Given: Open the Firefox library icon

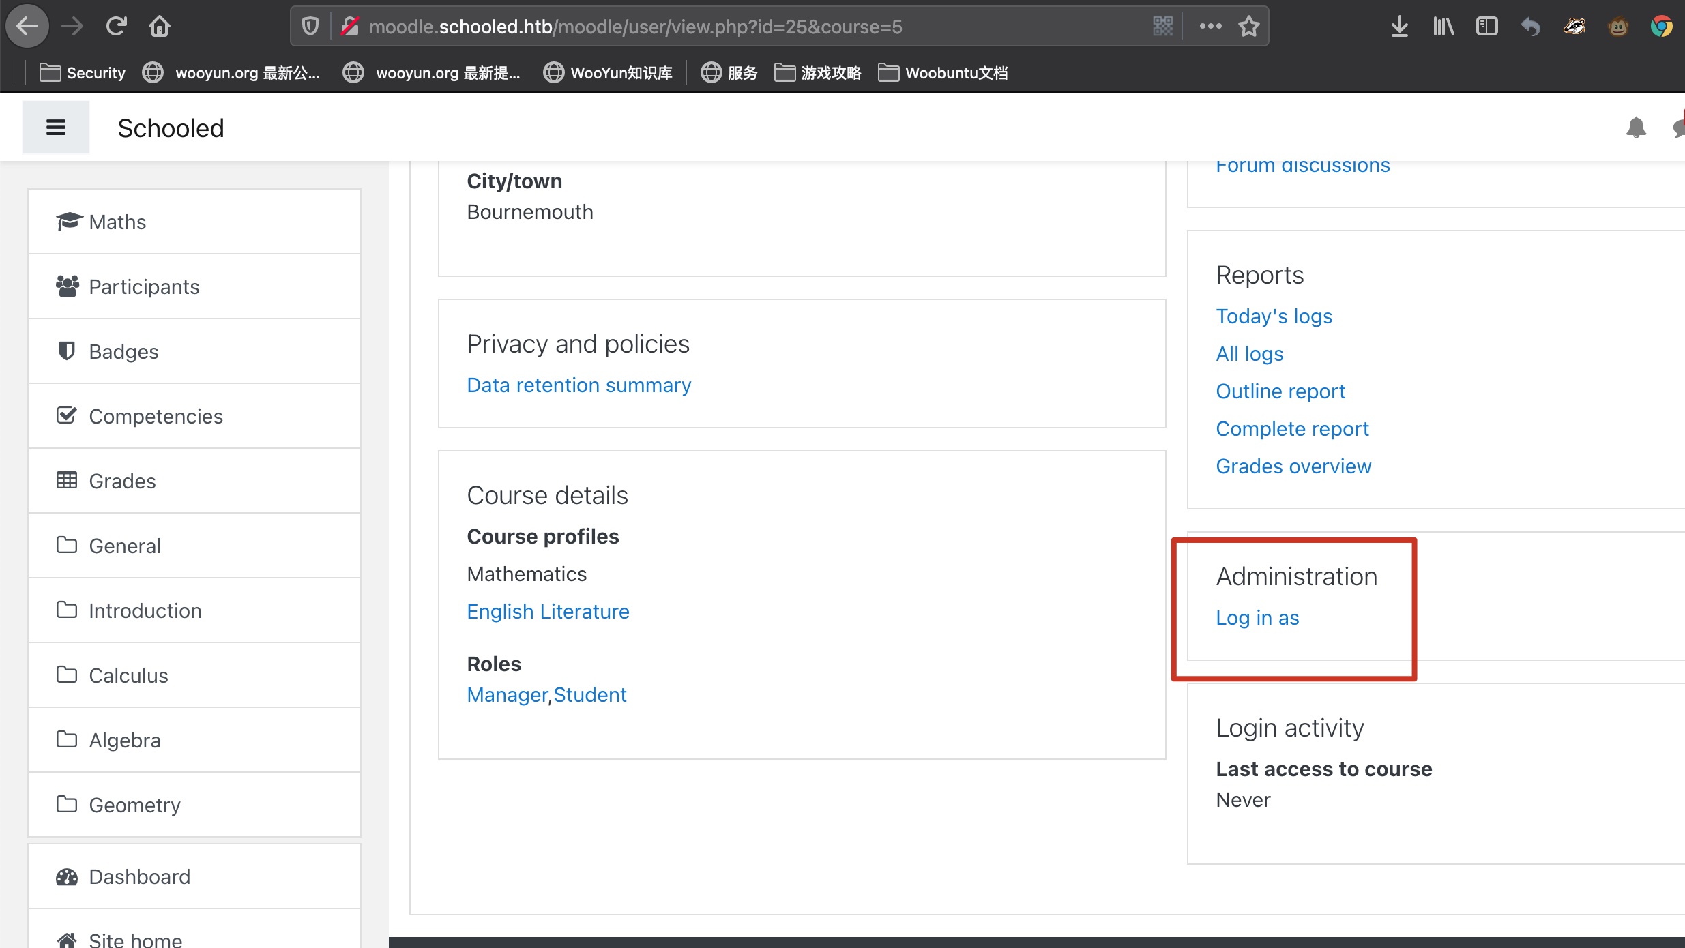Looking at the screenshot, I should [x=1443, y=27].
